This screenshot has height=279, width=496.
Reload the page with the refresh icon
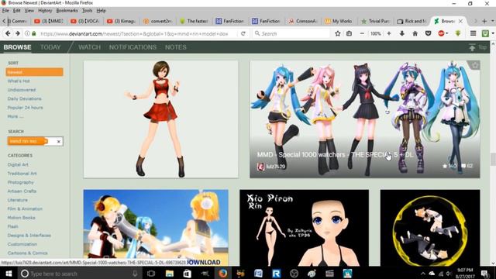pyautogui.click(x=243, y=33)
